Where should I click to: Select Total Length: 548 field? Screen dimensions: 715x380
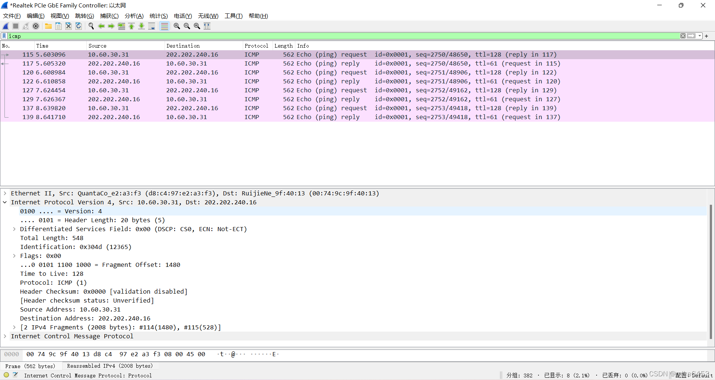[52, 238]
